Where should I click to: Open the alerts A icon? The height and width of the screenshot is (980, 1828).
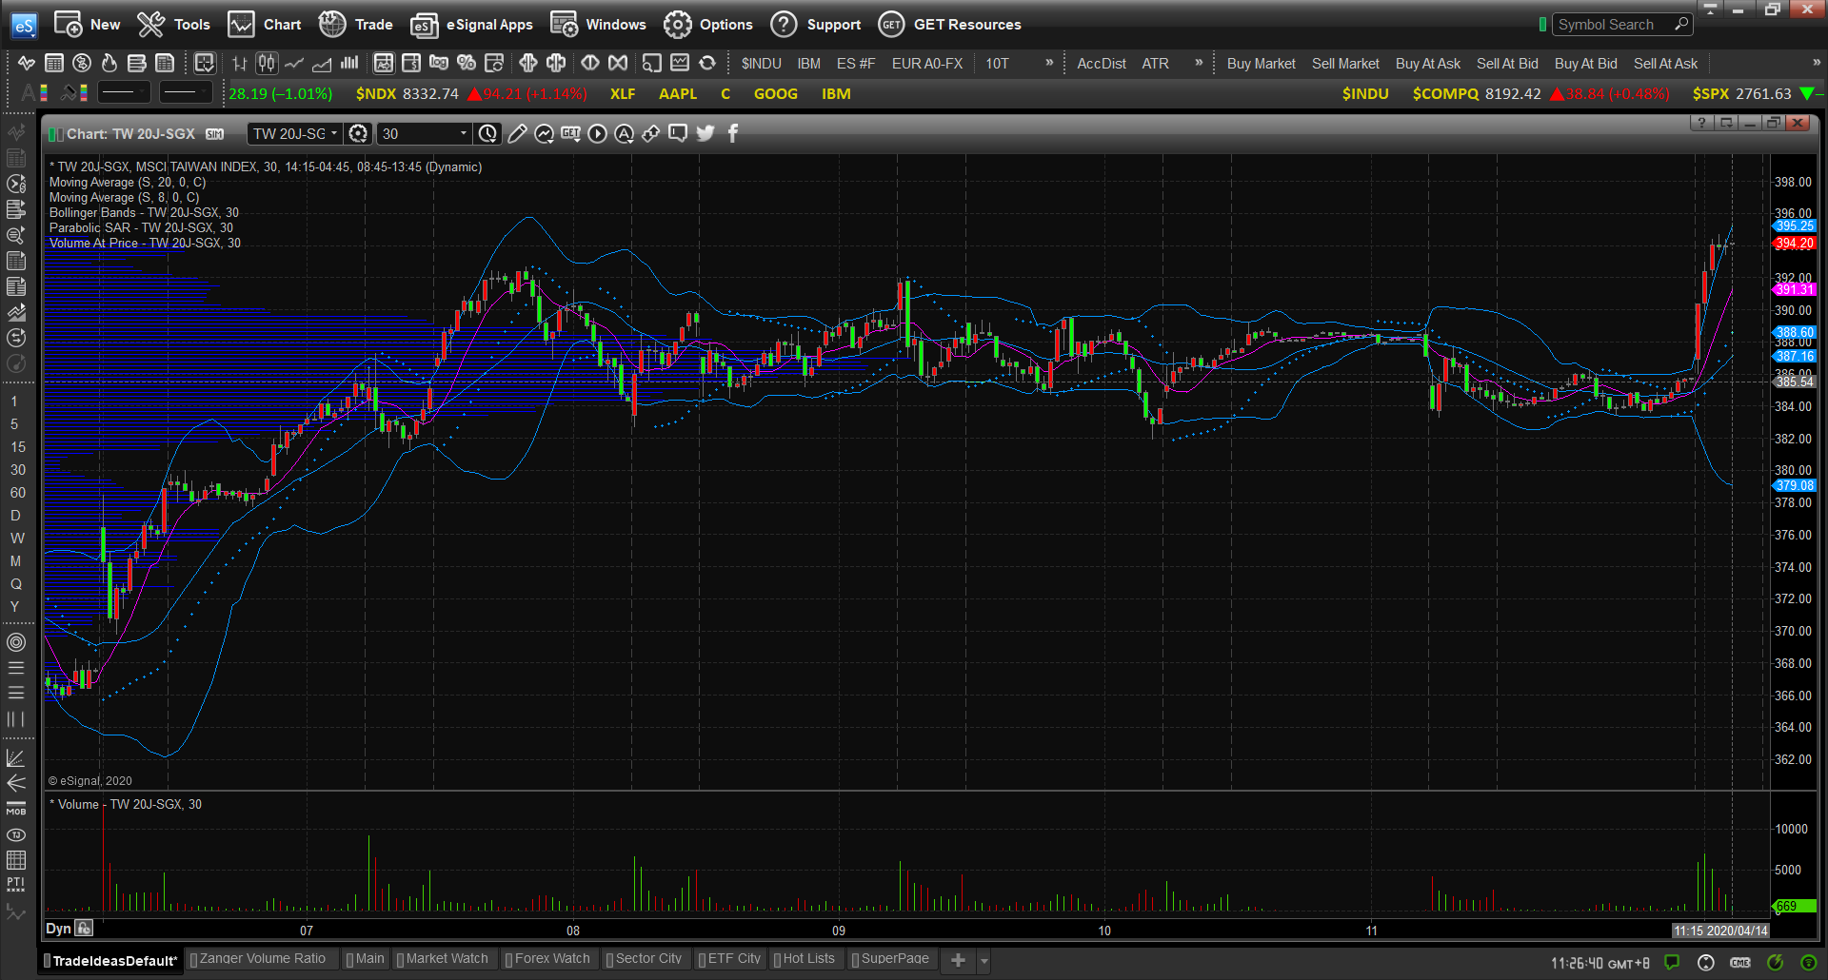[x=624, y=133]
